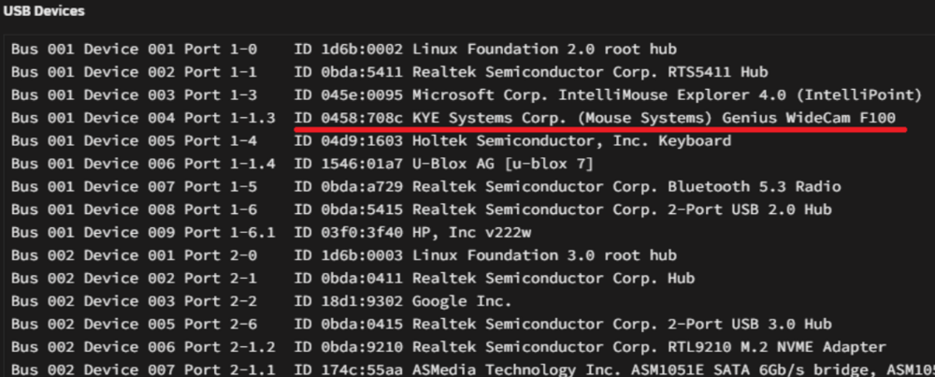Select the Holtek Semiconductor Keyboard line
The height and width of the screenshot is (377, 935).
click(x=371, y=140)
